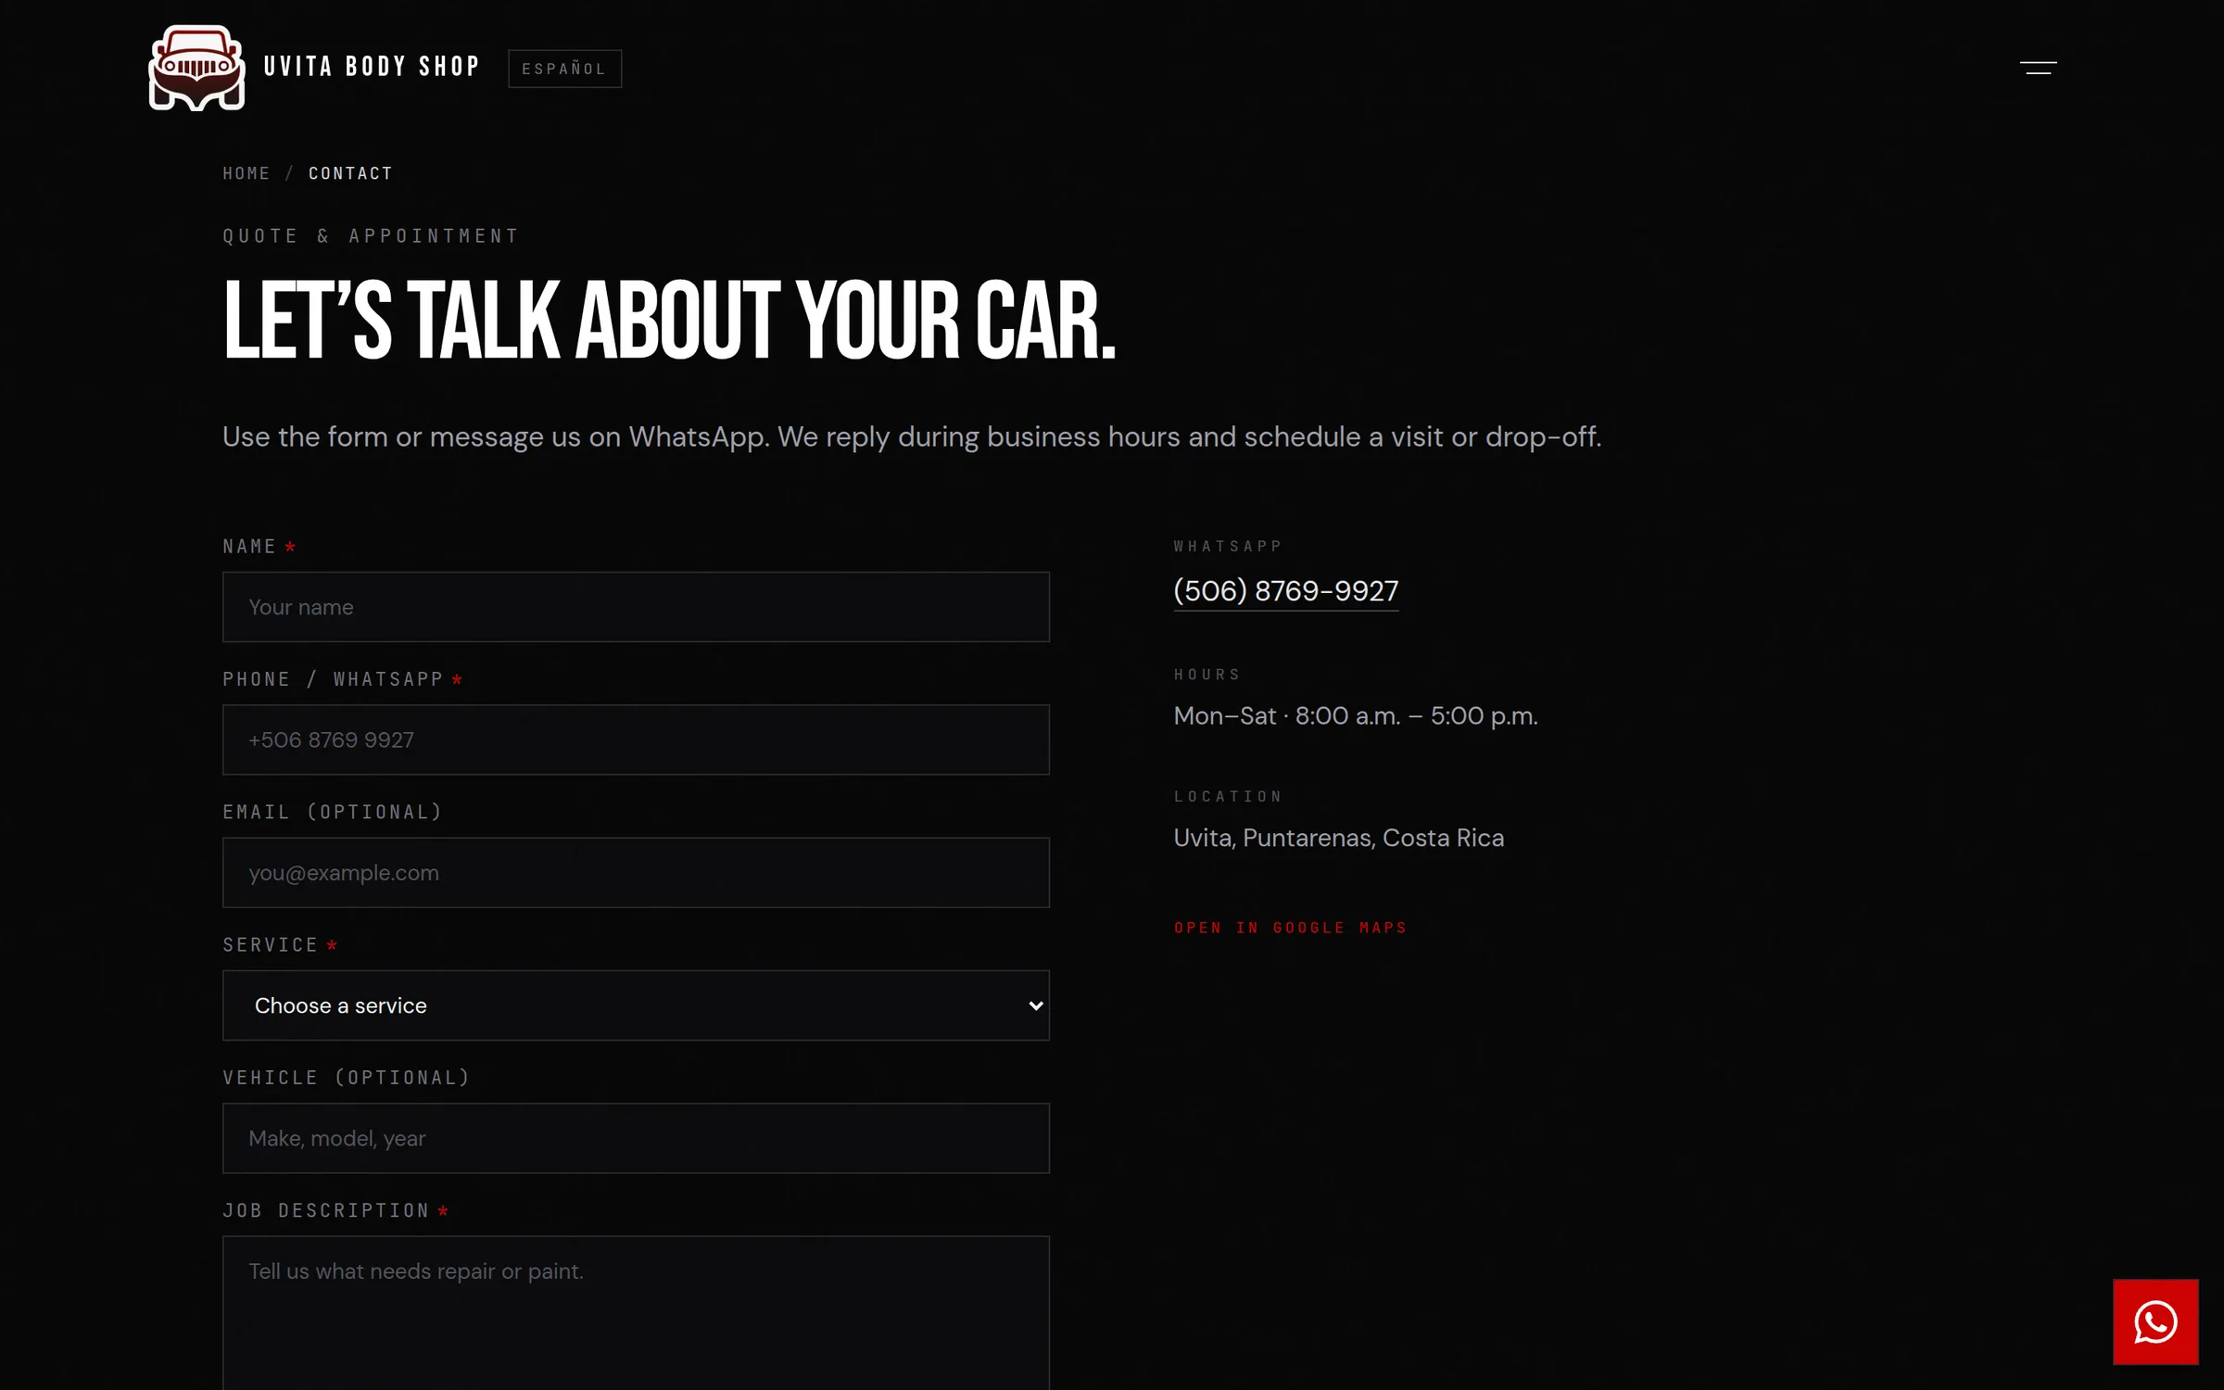Click the WhatsApp heading in the contact sidebar

(x=1228, y=547)
